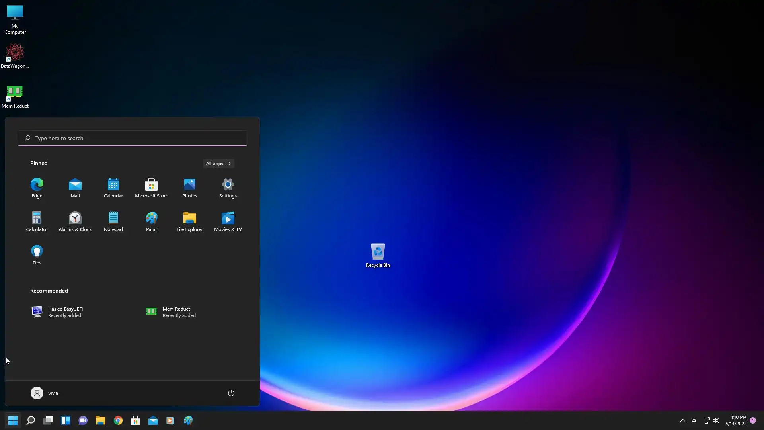
Task: Open pinned Microsoft Store app
Action: click(x=152, y=188)
